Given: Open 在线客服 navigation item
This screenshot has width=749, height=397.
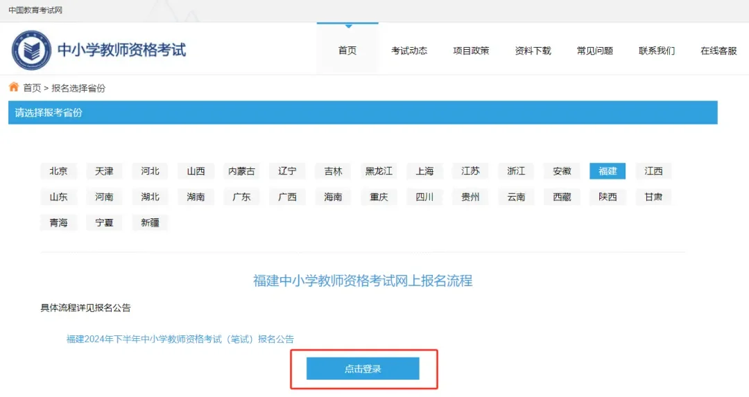Looking at the screenshot, I should point(718,51).
